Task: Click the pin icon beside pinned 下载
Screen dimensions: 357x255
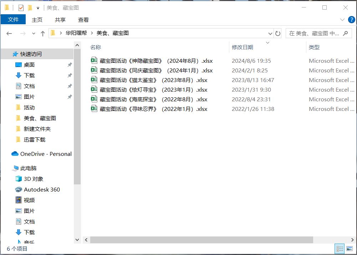Action: [x=70, y=75]
